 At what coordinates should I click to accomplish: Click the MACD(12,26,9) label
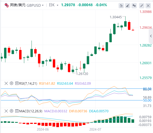[x=31, y=111]
